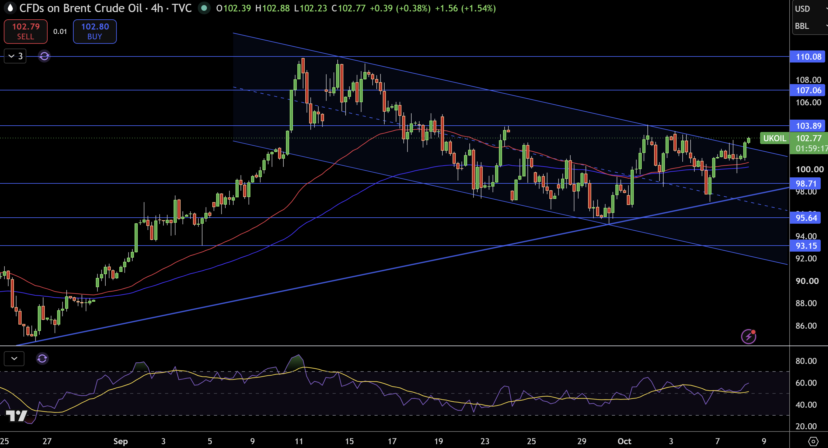Click the spread value 0.01
The height and width of the screenshot is (448, 828).
pos(60,31)
